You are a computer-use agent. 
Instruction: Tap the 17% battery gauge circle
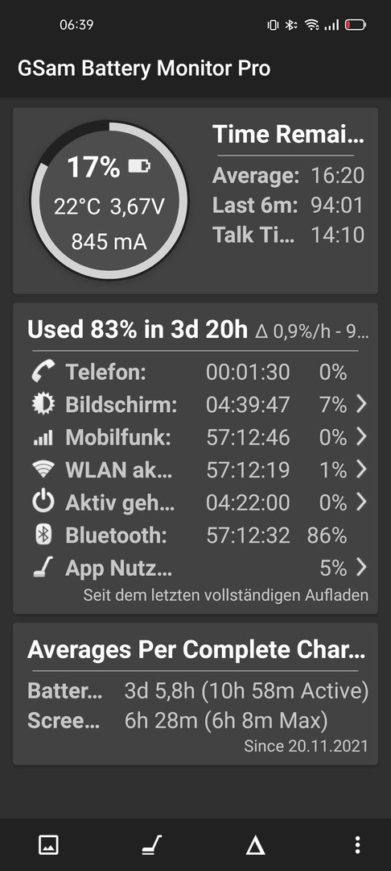click(109, 201)
